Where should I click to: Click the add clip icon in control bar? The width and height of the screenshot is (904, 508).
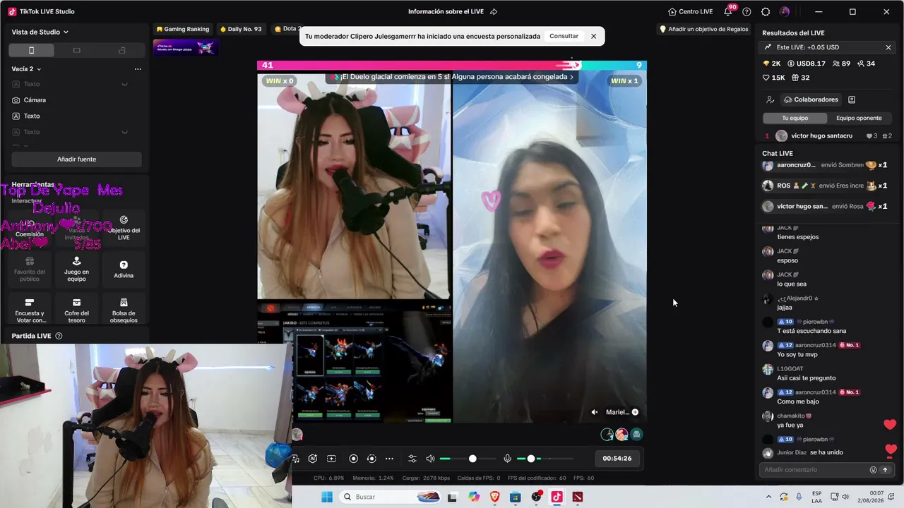[x=331, y=459]
